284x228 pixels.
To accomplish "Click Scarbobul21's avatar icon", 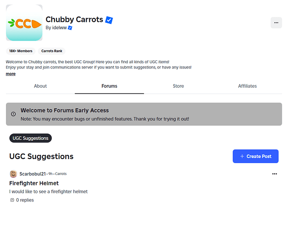I will coord(13,174).
